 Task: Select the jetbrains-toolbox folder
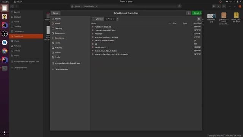click(146, 37)
